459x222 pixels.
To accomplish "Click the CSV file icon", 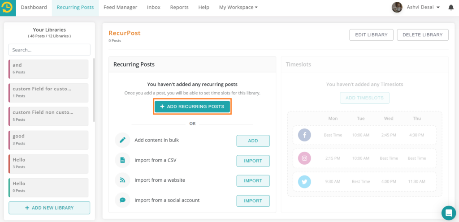I will [122, 160].
